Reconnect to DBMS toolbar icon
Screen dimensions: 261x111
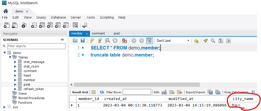pyautogui.click(x=85, y=25)
